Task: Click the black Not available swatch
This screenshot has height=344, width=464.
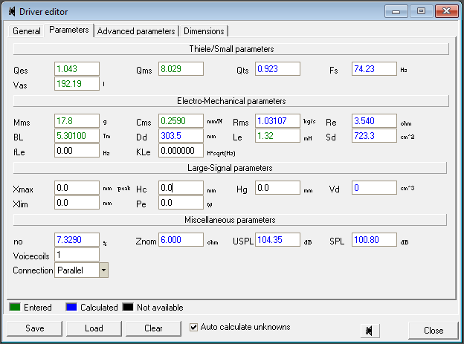Action: click(x=128, y=308)
